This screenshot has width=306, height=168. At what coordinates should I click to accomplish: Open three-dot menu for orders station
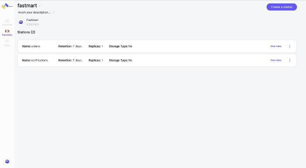pyautogui.click(x=290, y=46)
